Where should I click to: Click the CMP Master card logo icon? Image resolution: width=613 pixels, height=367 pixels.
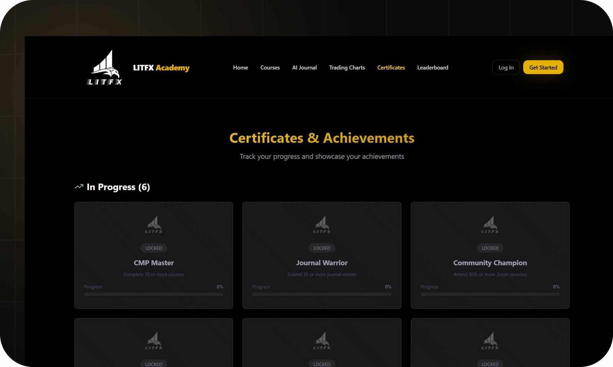click(154, 224)
